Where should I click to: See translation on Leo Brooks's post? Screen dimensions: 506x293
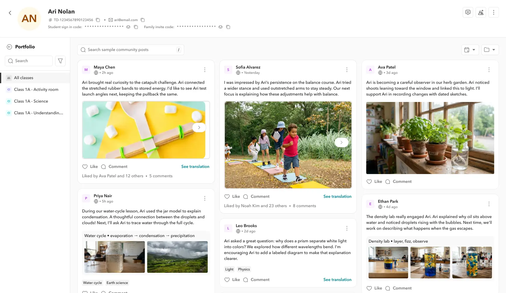(337, 280)
